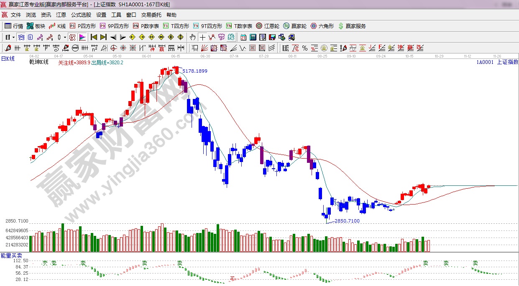Toggle the highlighted flag chart mode button
Screen dimensions: 519x286
82,37
